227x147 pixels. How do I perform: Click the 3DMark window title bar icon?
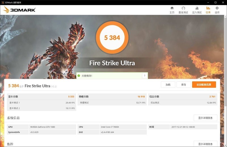click(x=3, y=2)
